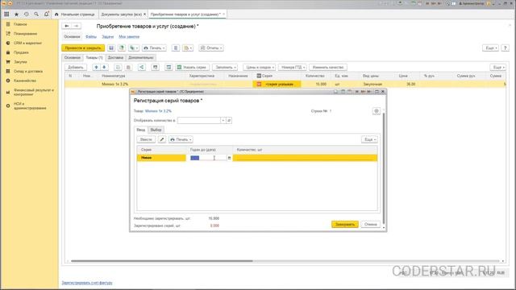Click the post document icon next to save

[x=122, y=48]
